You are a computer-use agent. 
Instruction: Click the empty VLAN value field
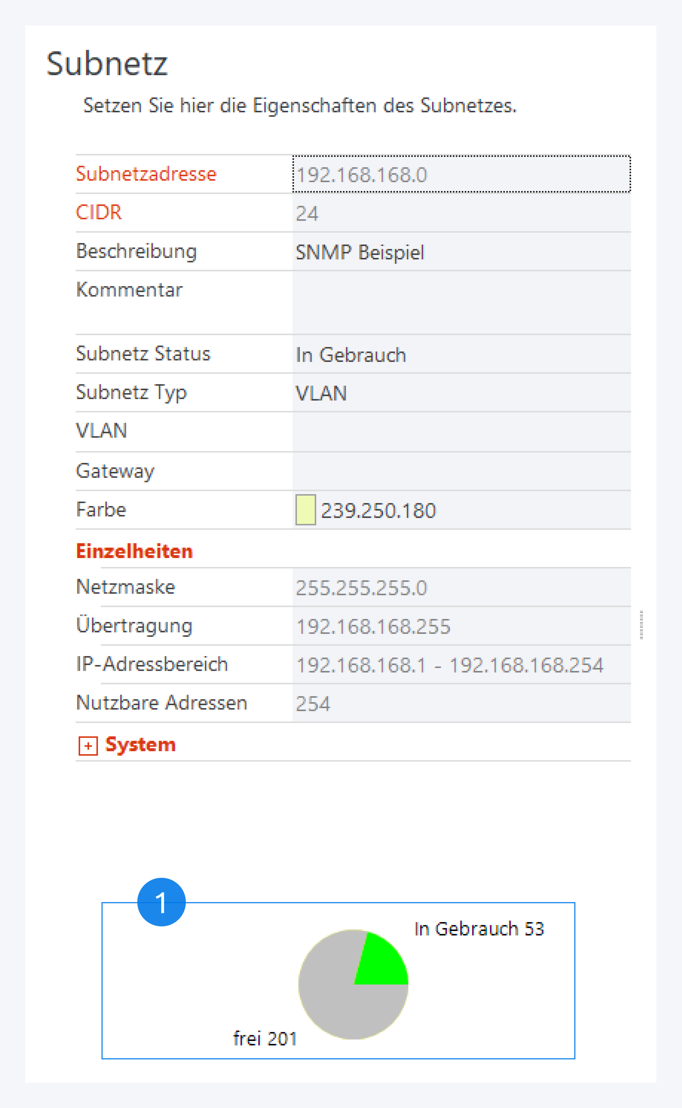[461, 431]
